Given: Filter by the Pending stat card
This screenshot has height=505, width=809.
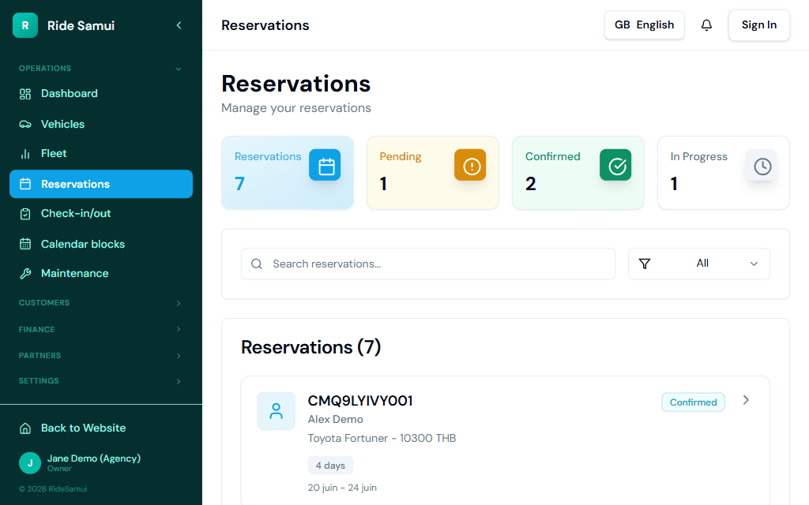Looking at the screenshot, I should [433, 173].
